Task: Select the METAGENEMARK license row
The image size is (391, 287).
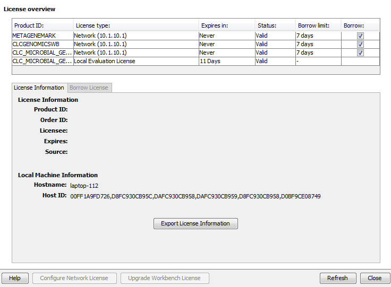Action: pos(42,36)
